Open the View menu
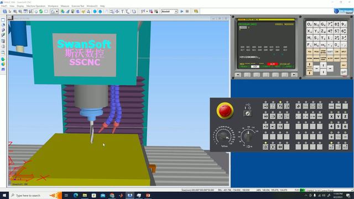Viewport: 354px width, 199px height. click(x=12, y=6)
